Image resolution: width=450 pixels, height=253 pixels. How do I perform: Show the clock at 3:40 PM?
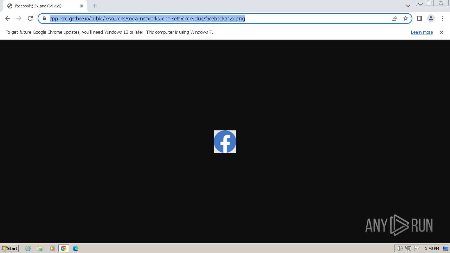[x=432, y=248]
